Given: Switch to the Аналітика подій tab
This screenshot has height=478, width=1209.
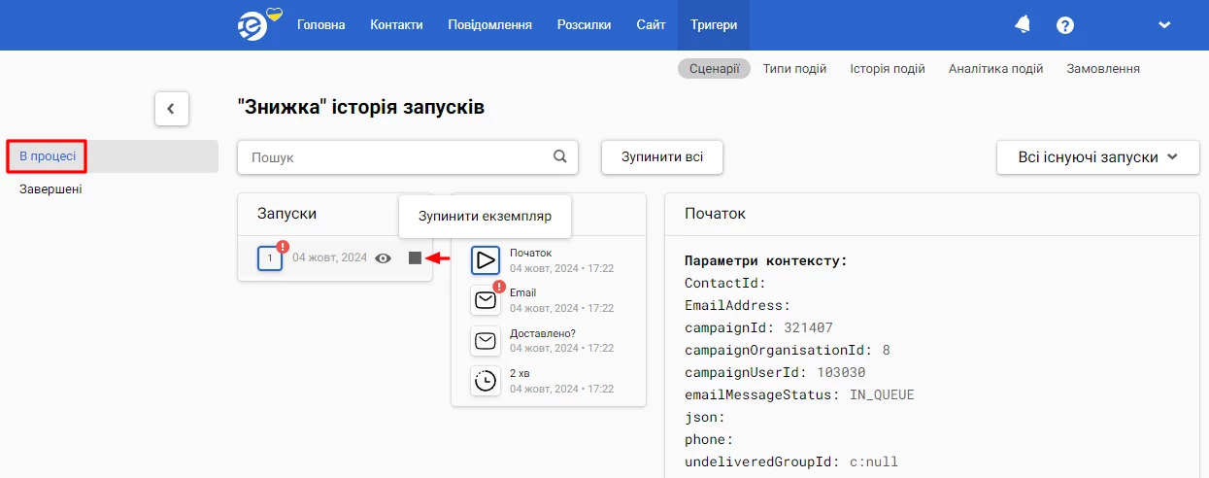Looking at the screenshot, I should click(996, 69).
